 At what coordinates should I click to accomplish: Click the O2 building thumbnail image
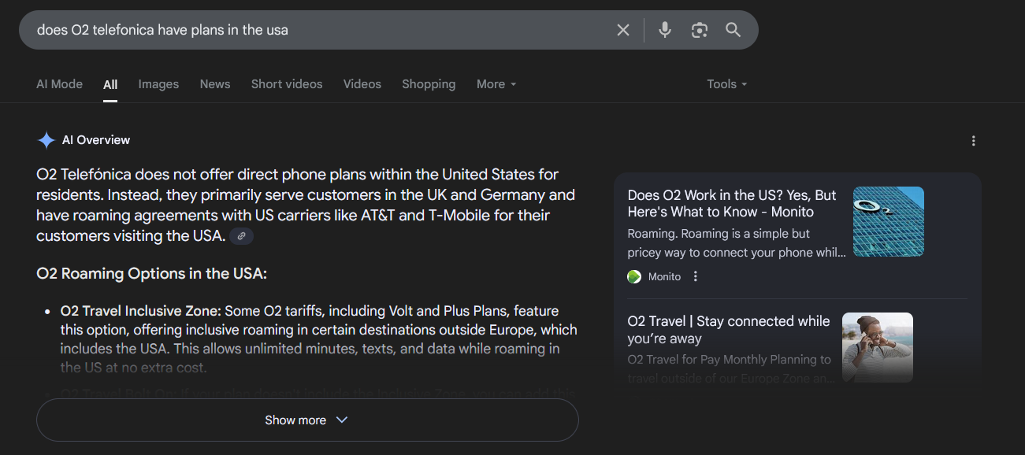click(x=889, y=221)
